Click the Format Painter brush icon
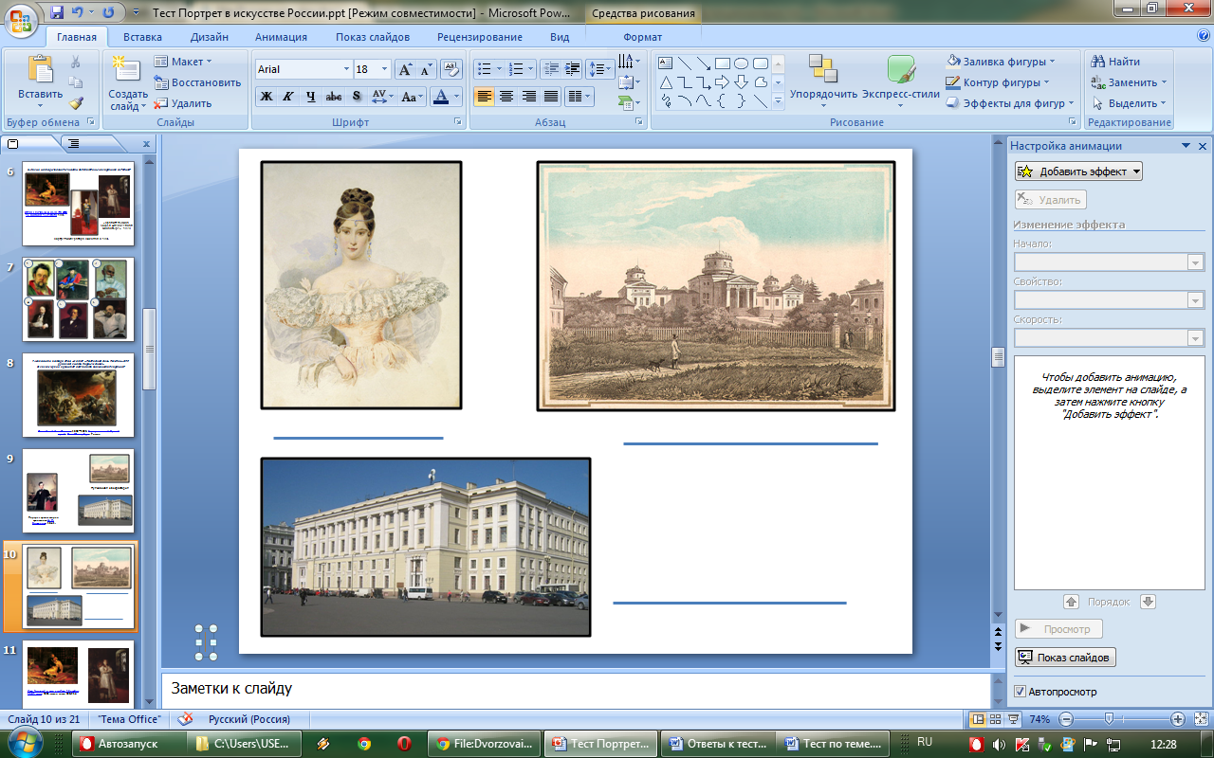This screenshot has height=758, width=1214. tap(76, 103)
